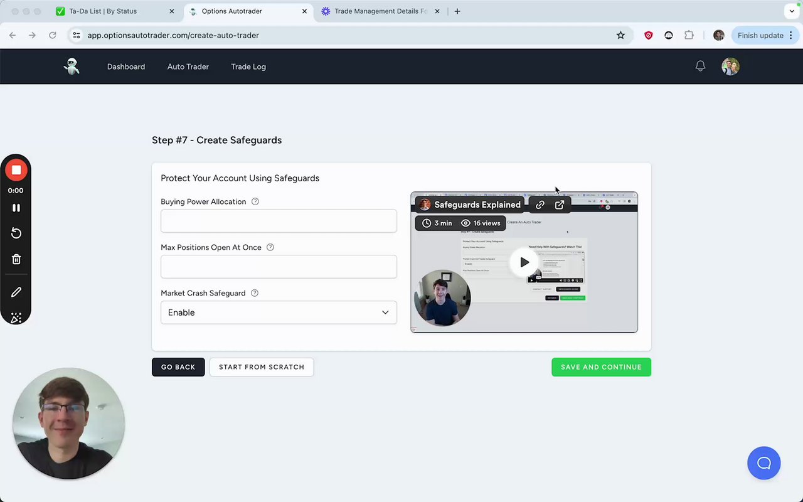The image size is (803, 502).
Task: Click the red shield extension icon
Action: pyautogui.click(x=649, y=35)
